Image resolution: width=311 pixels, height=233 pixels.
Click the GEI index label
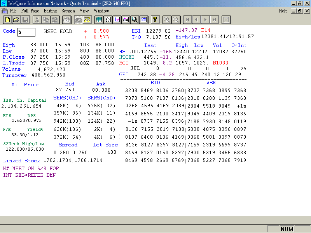coord(124,75)
